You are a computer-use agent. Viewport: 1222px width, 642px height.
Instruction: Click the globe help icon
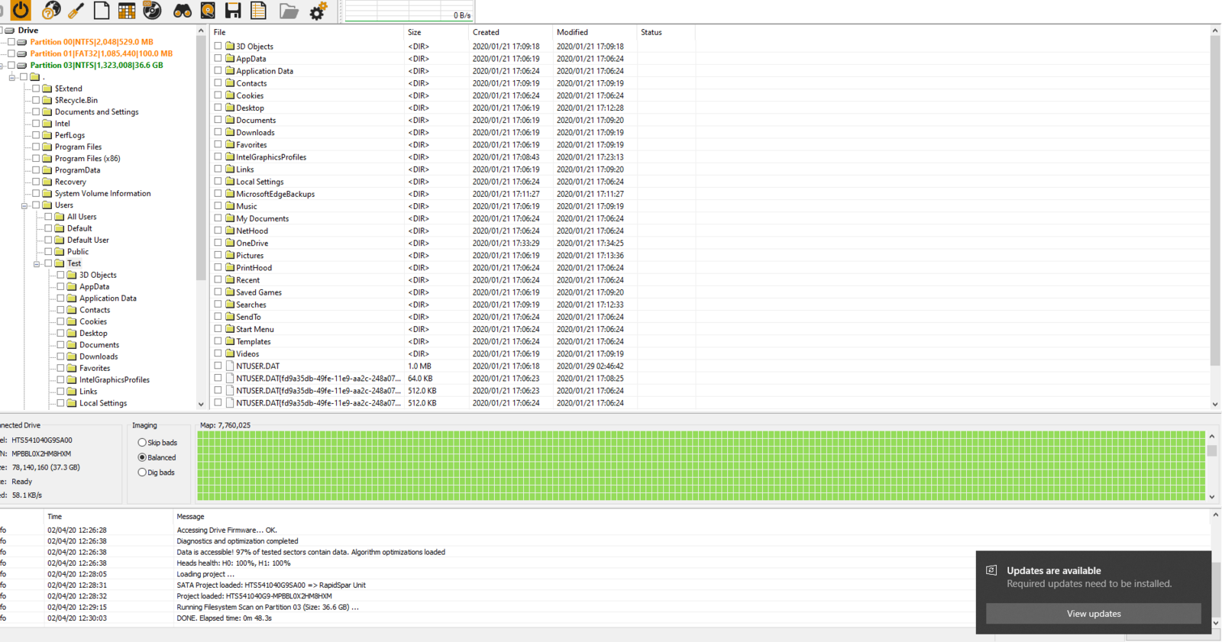tap(51, 10)
